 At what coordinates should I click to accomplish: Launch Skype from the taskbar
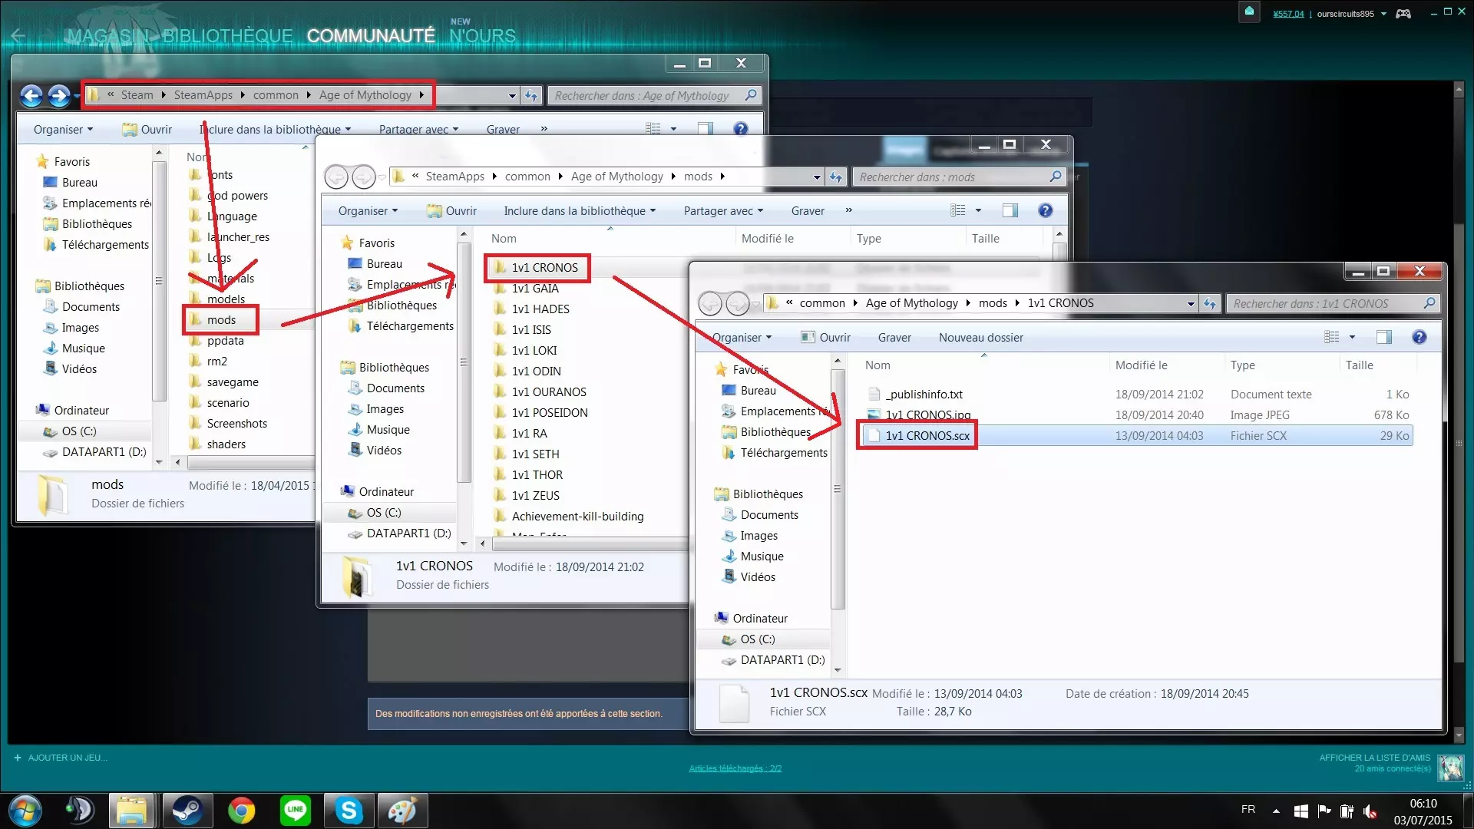[349, 811]
